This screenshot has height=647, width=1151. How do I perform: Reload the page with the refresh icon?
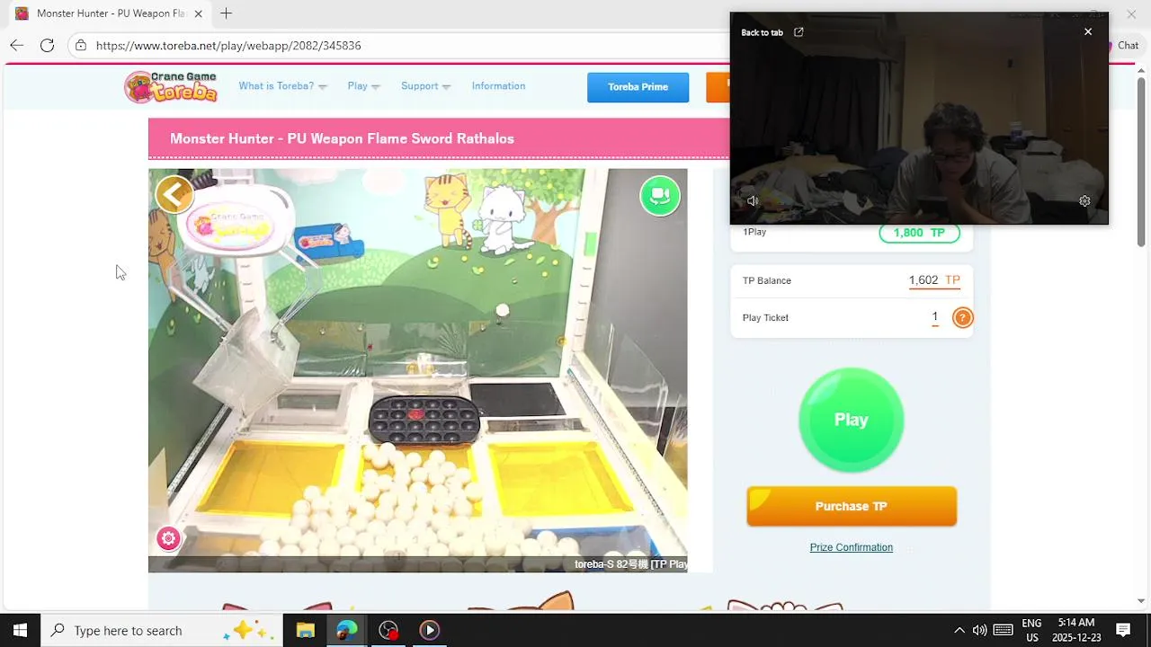pos(48,45)
